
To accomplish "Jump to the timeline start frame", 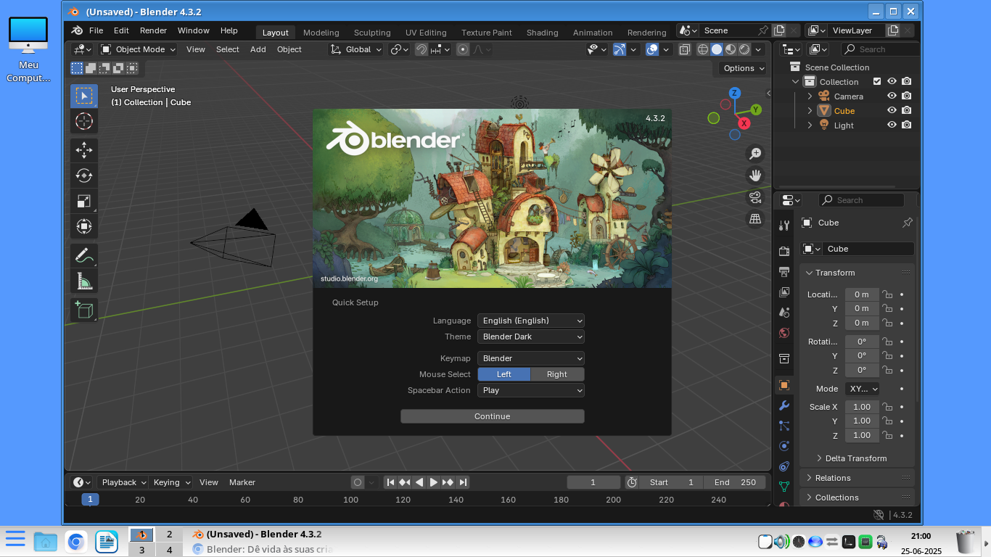I will click(x=390, y=482).
